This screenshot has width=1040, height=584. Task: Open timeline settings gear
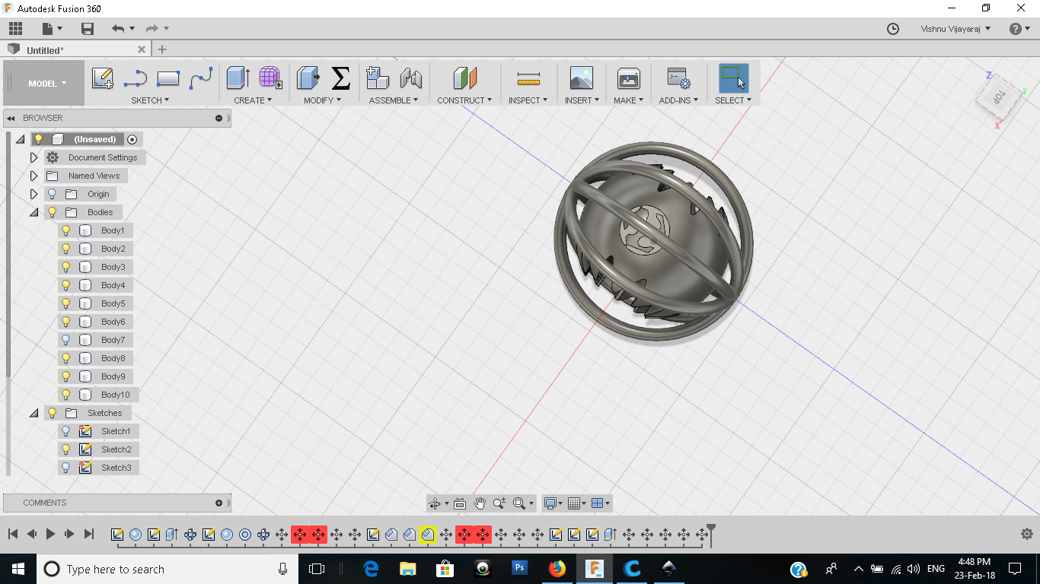click(1026, 534)
